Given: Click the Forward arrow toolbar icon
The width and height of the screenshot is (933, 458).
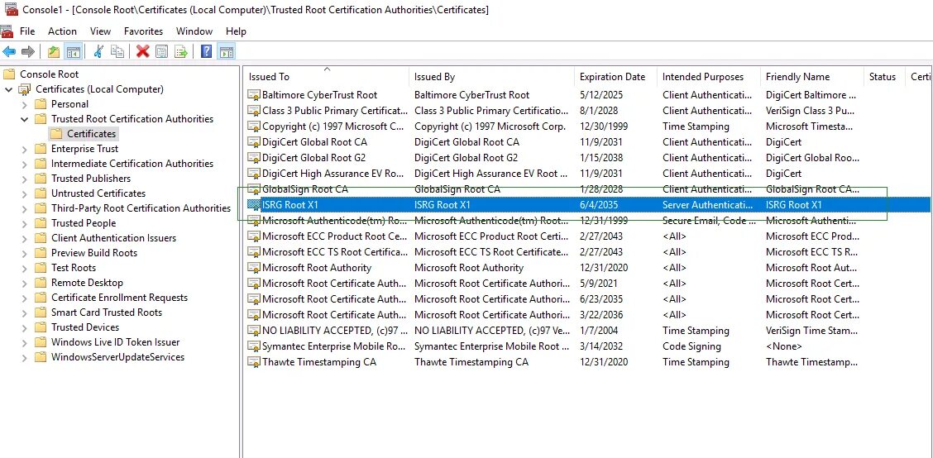Looking at the screenshot, I should (x=28, y=52).
